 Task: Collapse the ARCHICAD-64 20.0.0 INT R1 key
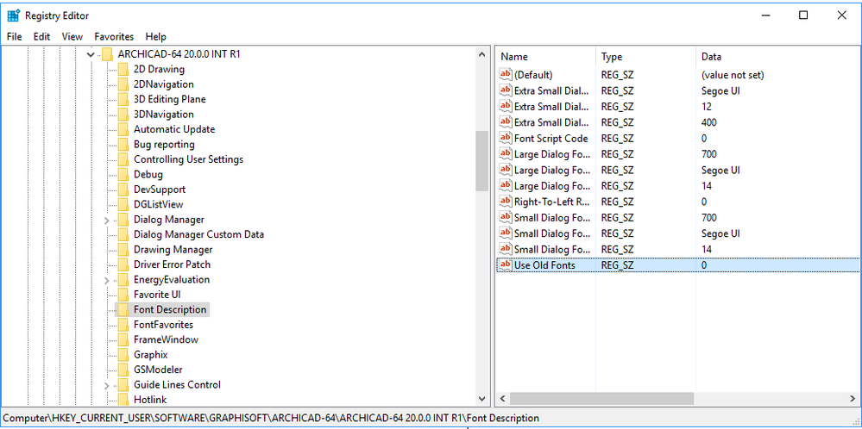pyautogui.click(x=91, y=54)
